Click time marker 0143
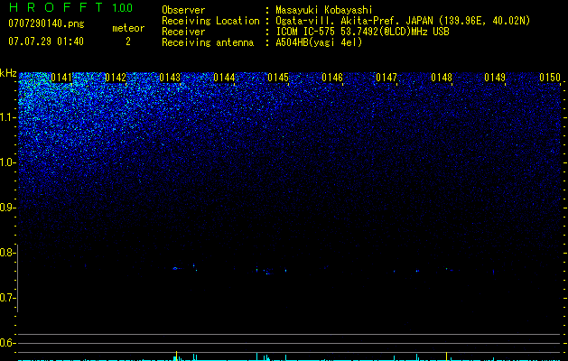Screen dimensions: 568x361 tap(170, 78)
